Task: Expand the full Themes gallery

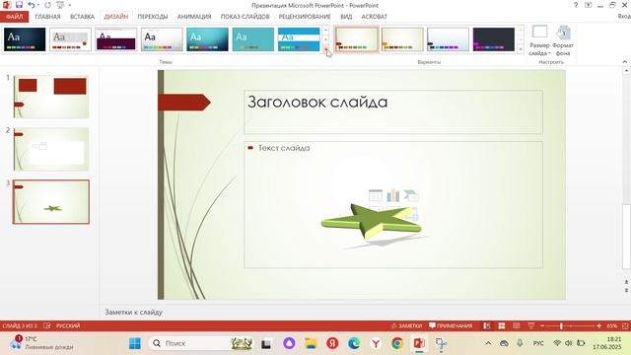Action: 325,48
